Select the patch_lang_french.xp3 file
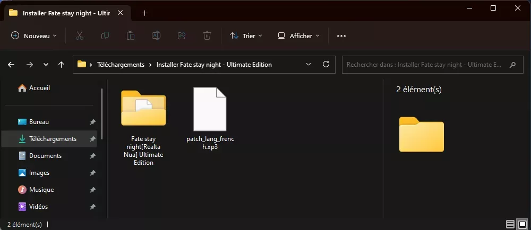 [210, 119]
